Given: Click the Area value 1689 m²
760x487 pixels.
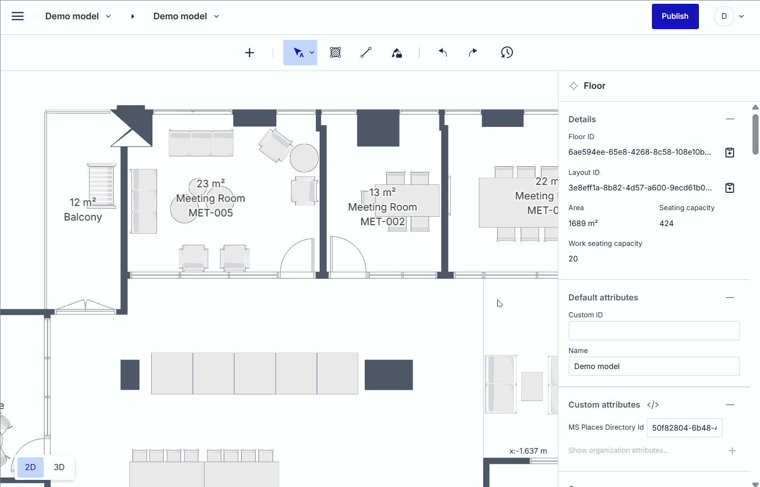Looking at the screenshot, I should point(583,223).
